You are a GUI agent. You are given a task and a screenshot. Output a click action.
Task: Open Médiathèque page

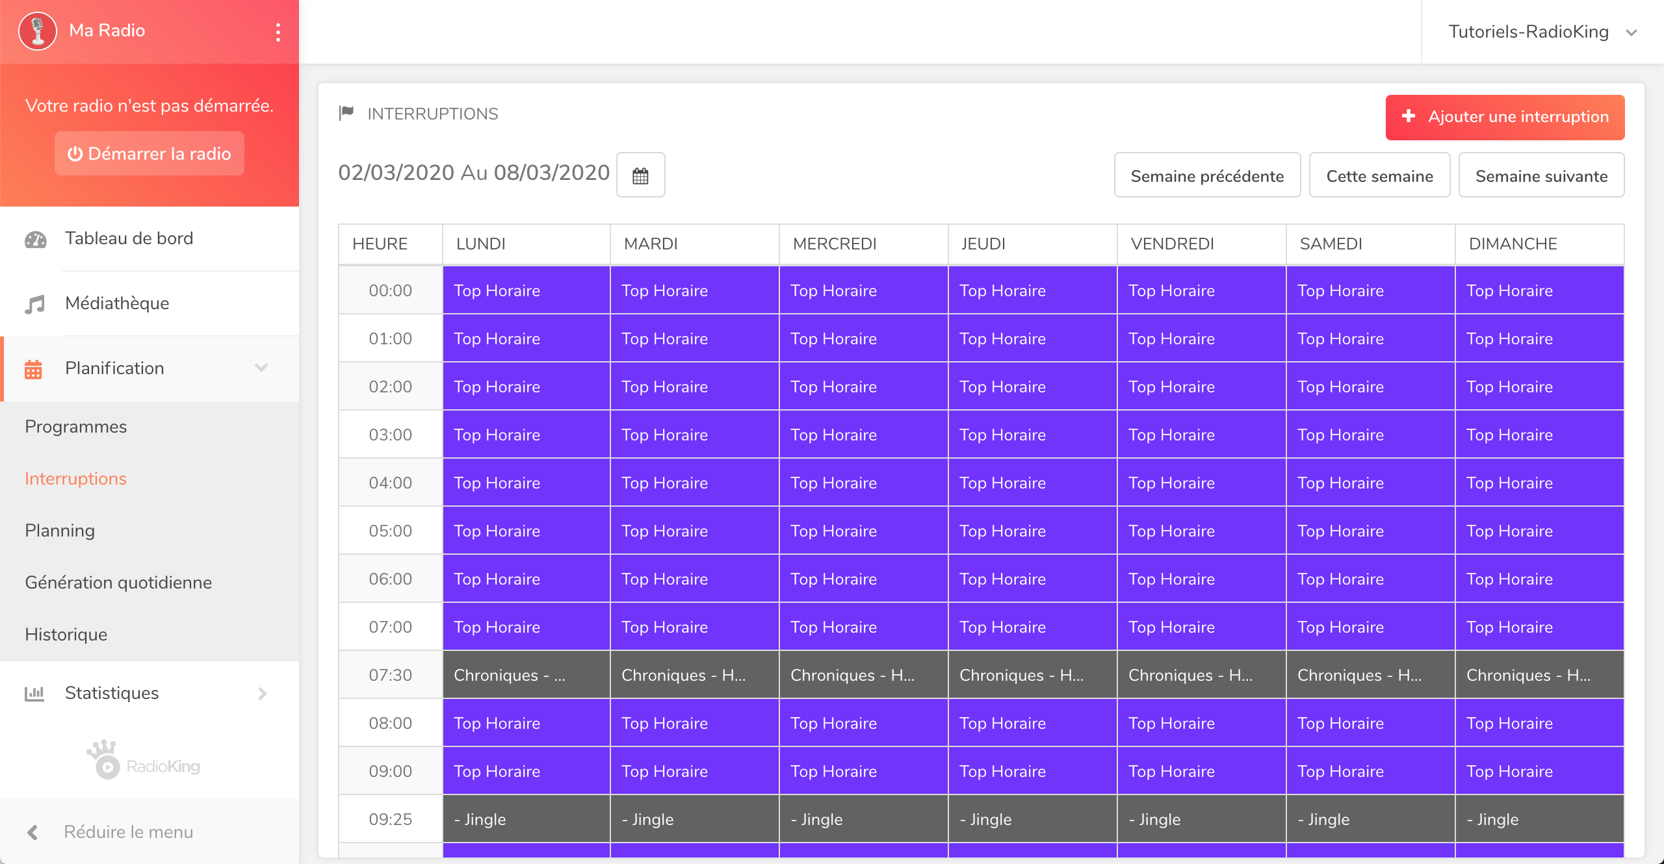149,303
